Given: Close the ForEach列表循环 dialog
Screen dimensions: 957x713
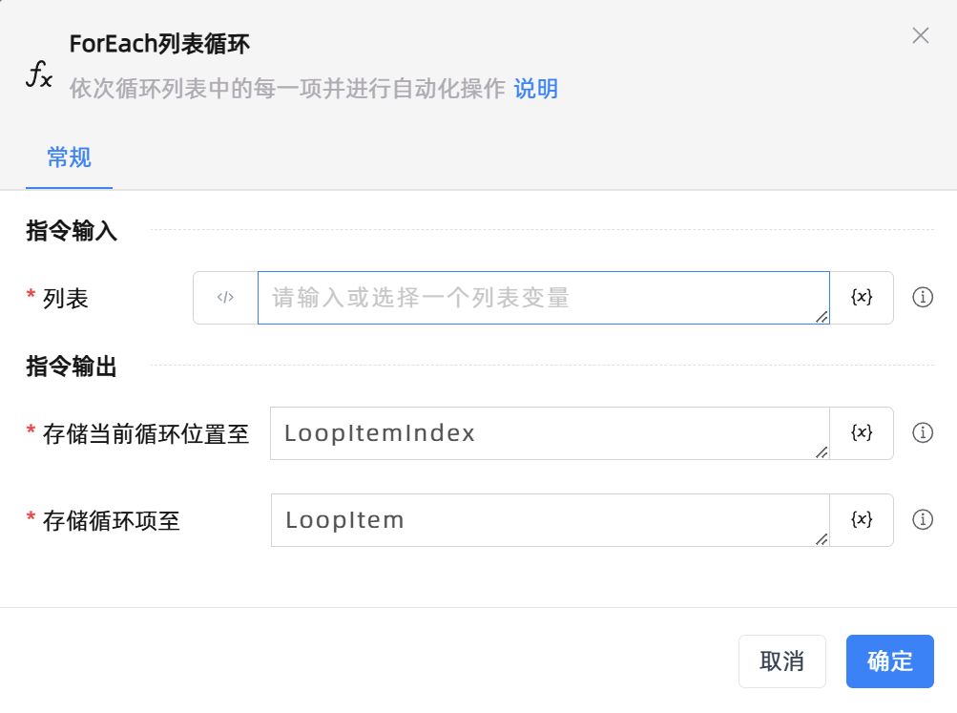Looking at the screenshot, I should coord(919,35).
